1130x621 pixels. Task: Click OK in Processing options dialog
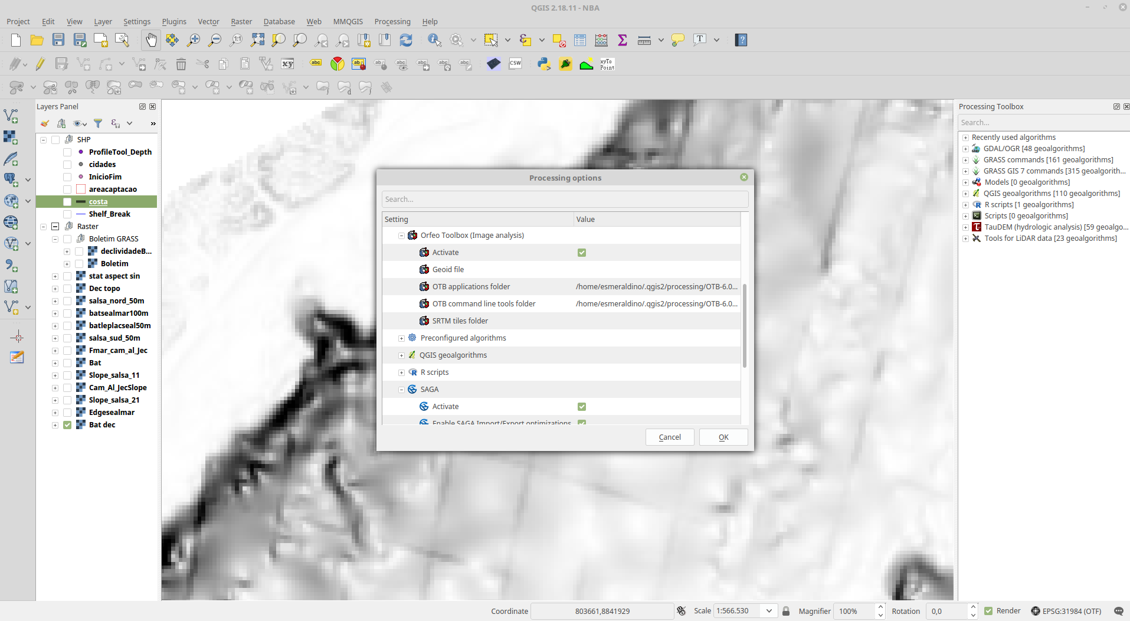pos(723,437)
